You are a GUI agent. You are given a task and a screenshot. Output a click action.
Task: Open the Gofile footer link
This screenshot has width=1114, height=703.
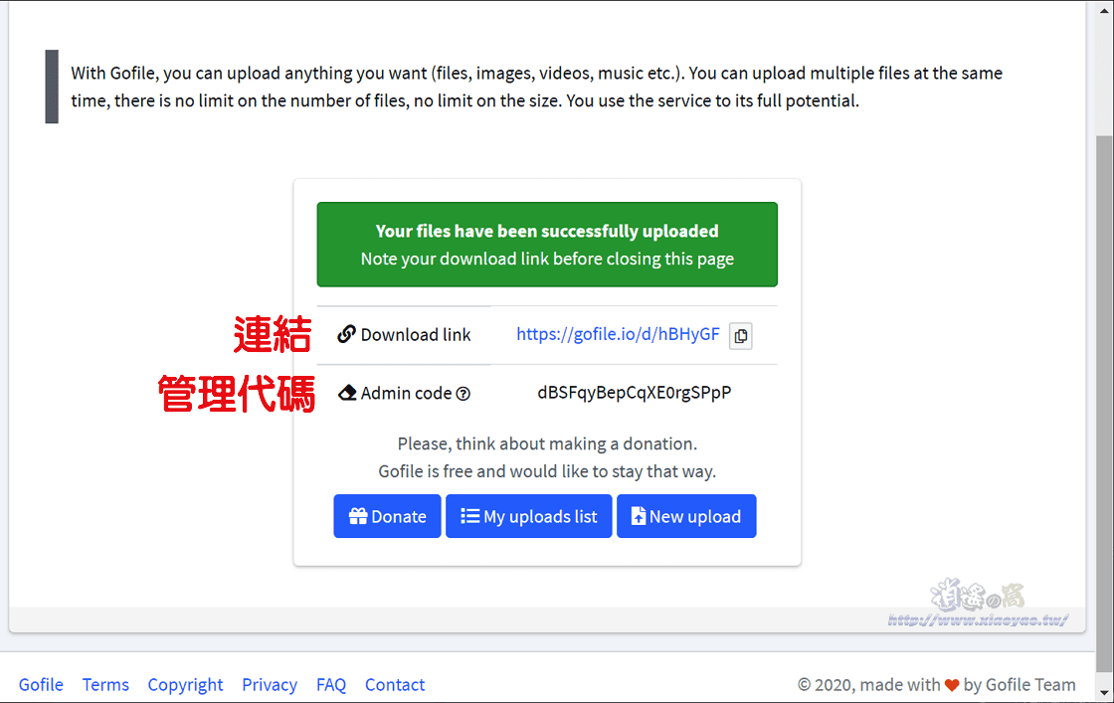[41, 684]
